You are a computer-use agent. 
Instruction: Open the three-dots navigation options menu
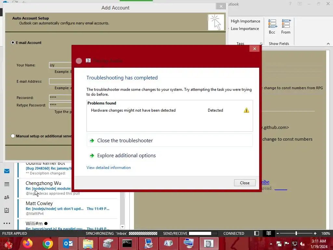coord(7,223)
